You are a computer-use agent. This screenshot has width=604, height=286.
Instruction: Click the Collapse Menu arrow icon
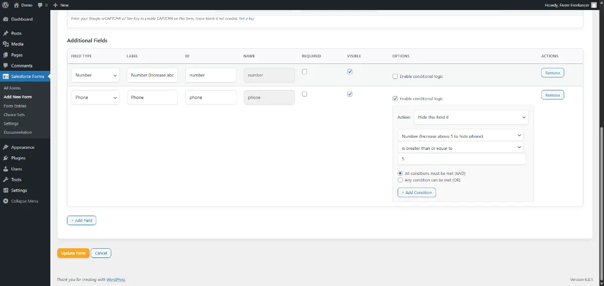pos(6,201)
